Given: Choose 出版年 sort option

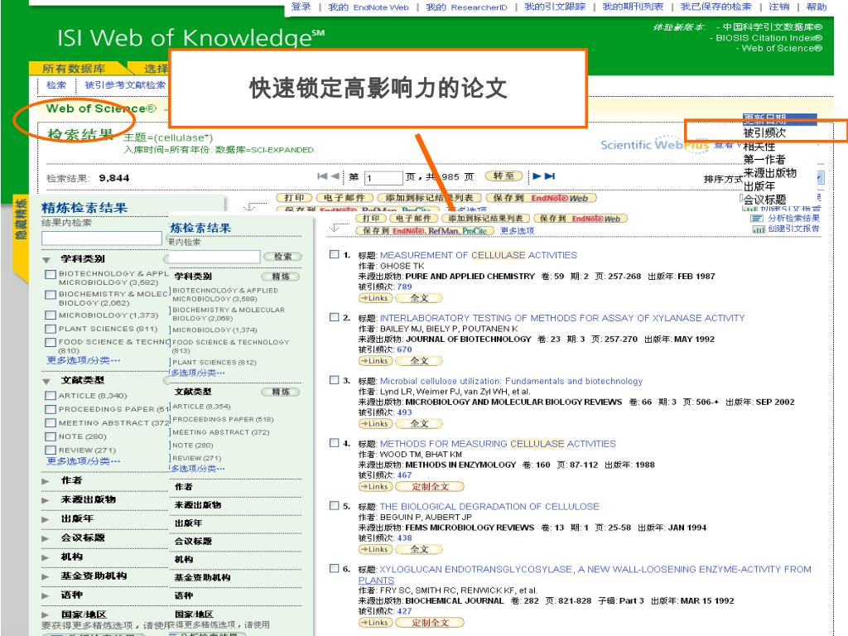Looking at the screenshot, I should (759, 186).
